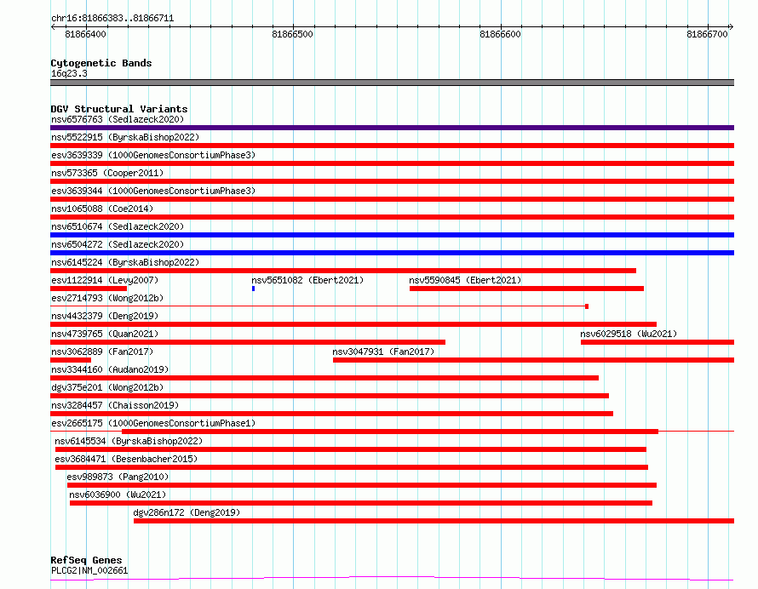Screen dimensions: 758x589
Task: Select nsv3047931 (Fan2017) variant label
Action: click(x=383, y=352)
